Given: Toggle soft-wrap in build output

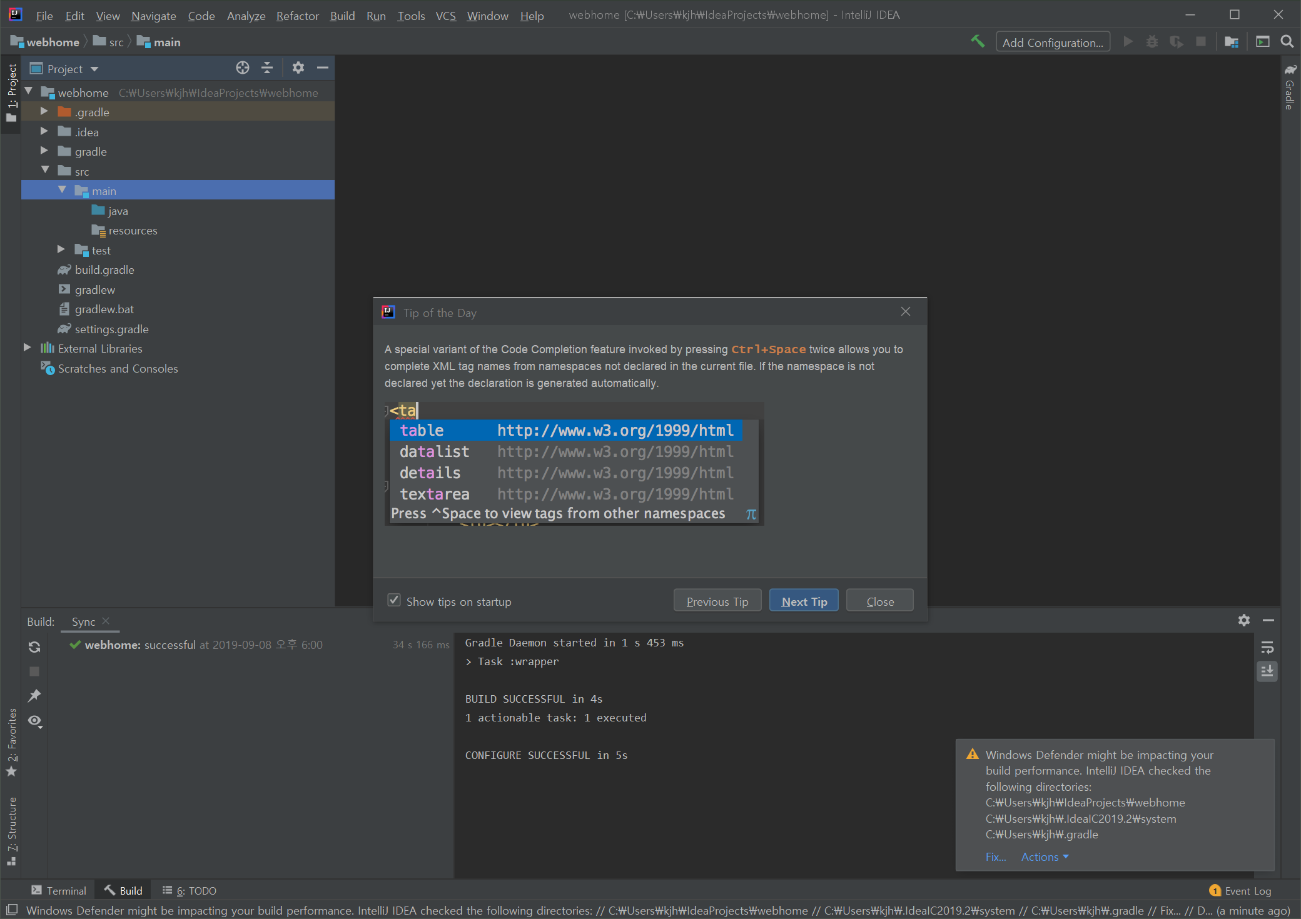Looking at the screenshot, I should pyautogui.click(x=1267, y=648).
